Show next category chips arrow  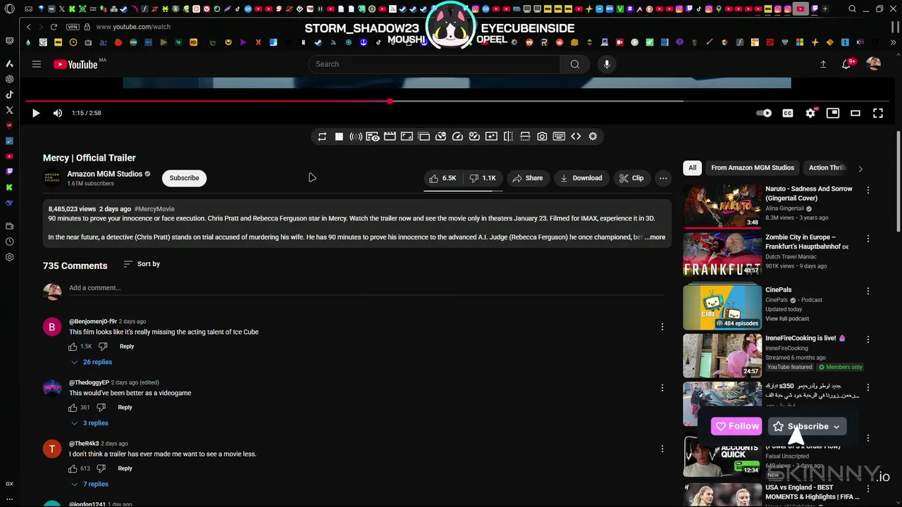click(x=860, y=168)
